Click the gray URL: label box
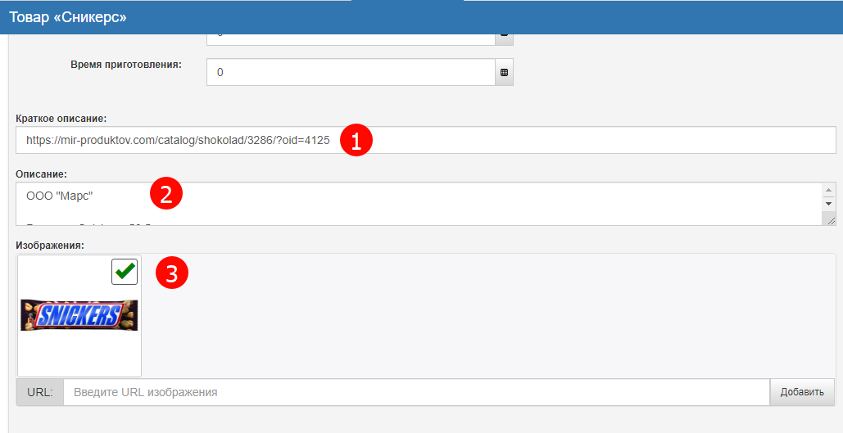Viewport: 843px width, 433px height. [x=40, y=392]
